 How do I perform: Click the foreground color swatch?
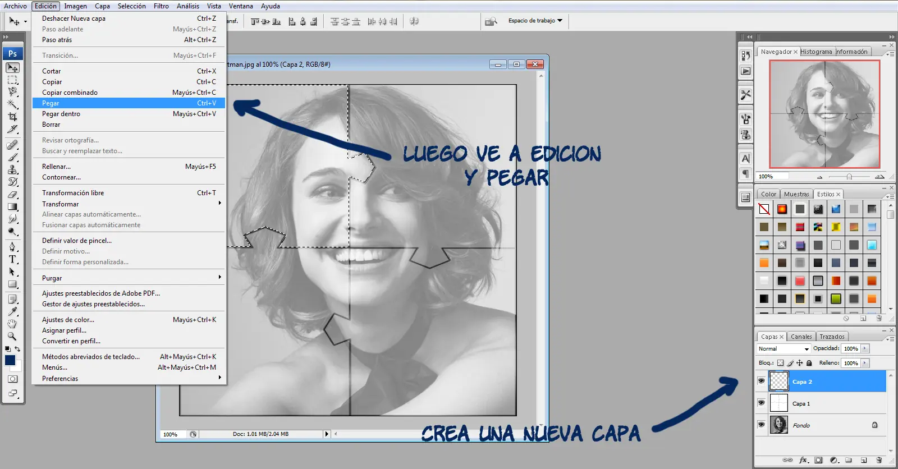point(10,360)
